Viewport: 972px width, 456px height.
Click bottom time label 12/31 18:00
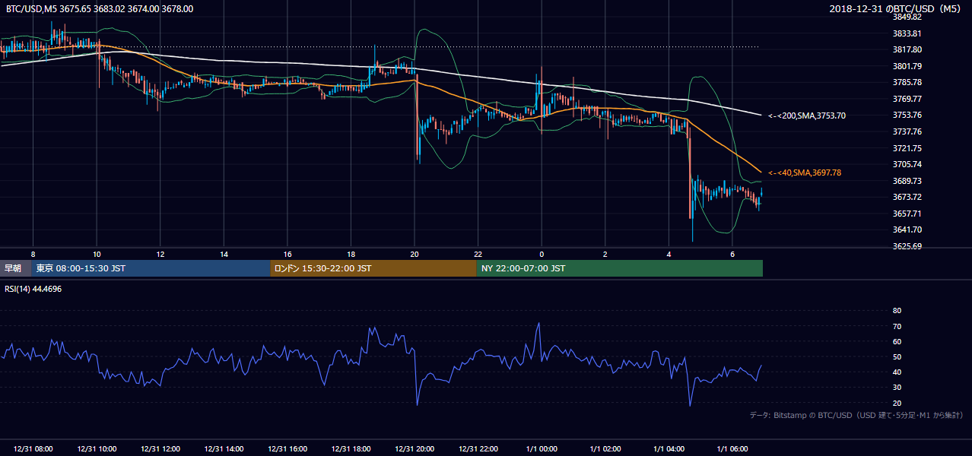(351, 449)
